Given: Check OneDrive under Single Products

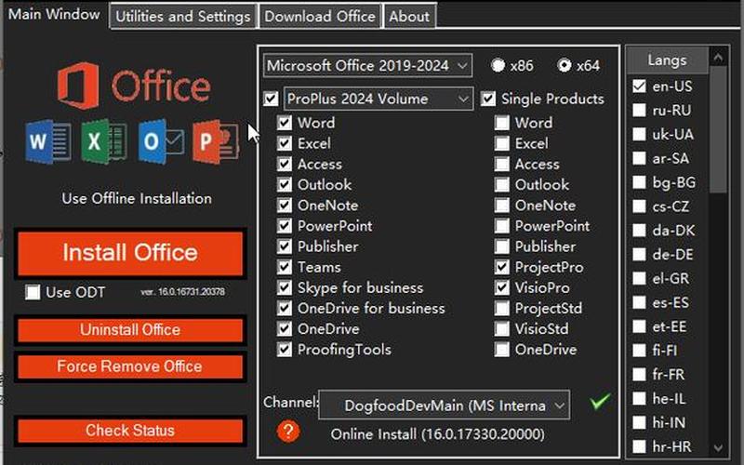Looking at the screenshot, I should (x=502, y=350).
